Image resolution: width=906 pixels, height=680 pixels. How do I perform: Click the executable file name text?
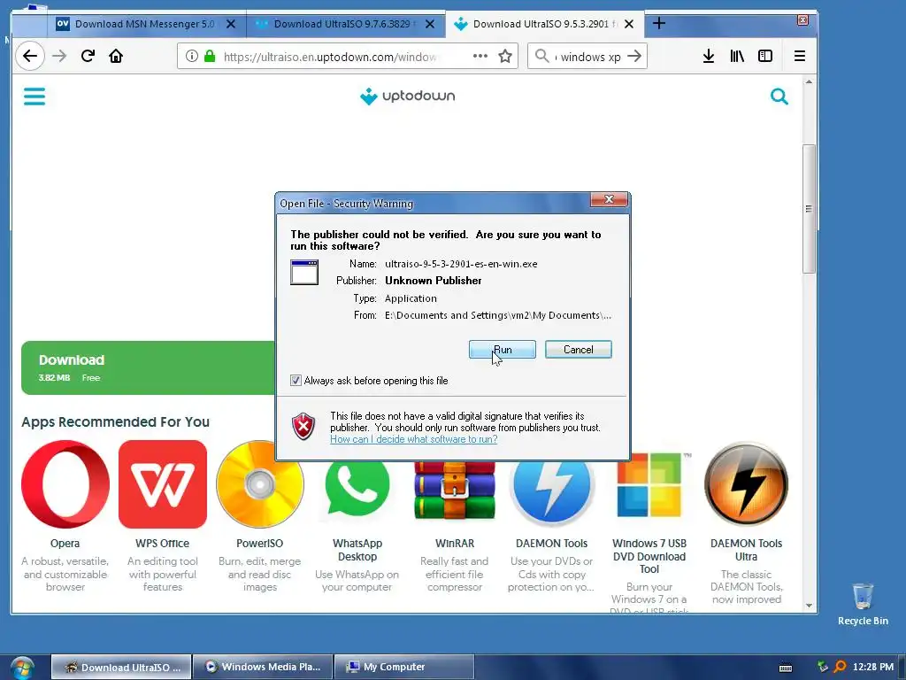461,264
